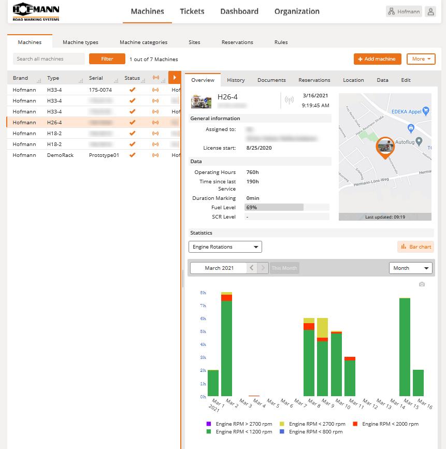The width and height of the screenshot is (446, 449).
Task: Open the Edit tab of machine details
Action: tap(406, 80)
